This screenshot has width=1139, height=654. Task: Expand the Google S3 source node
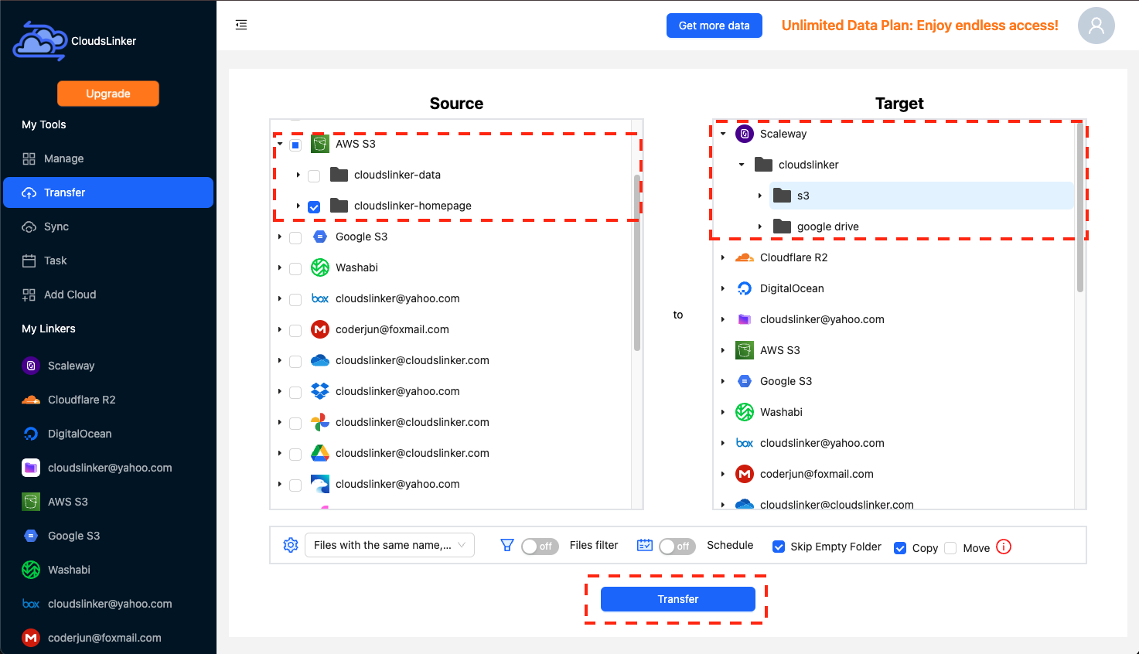279,237
